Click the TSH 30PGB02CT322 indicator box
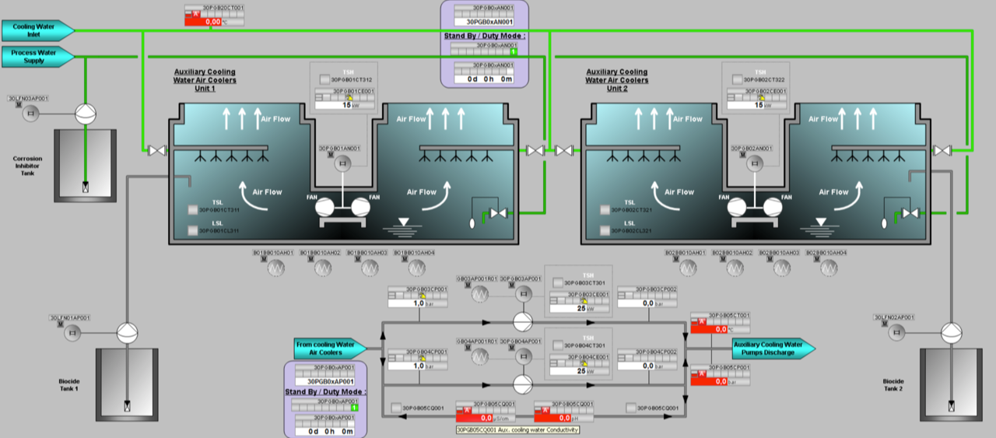 point(737,79)
